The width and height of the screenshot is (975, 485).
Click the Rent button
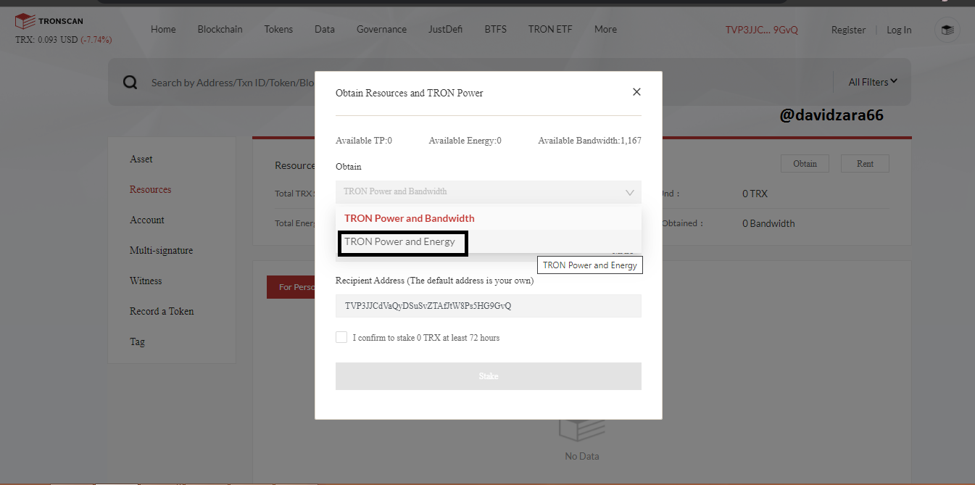pos(865,163)
